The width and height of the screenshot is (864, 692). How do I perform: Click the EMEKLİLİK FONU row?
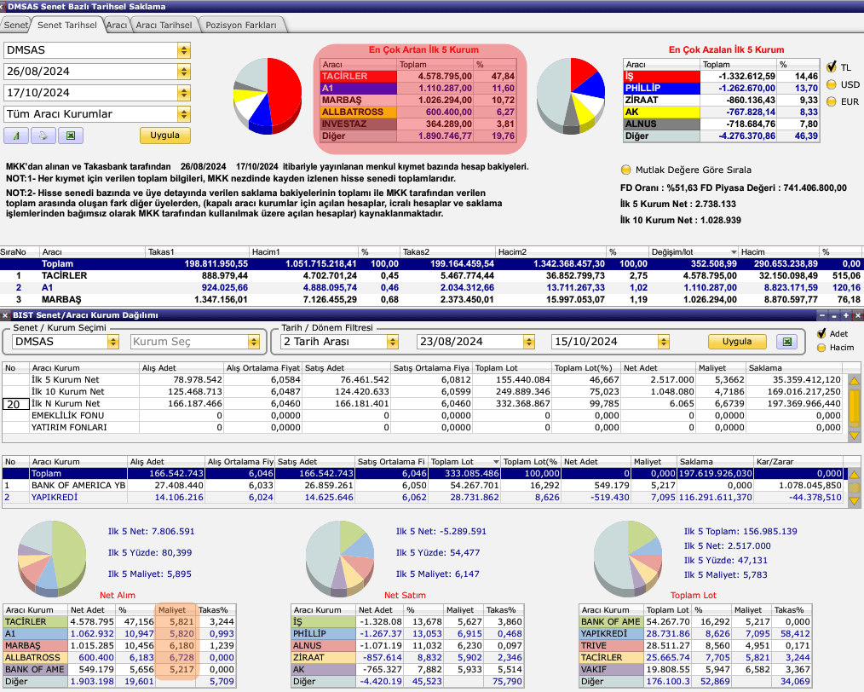pyautogui.click(x=423, y=415)
